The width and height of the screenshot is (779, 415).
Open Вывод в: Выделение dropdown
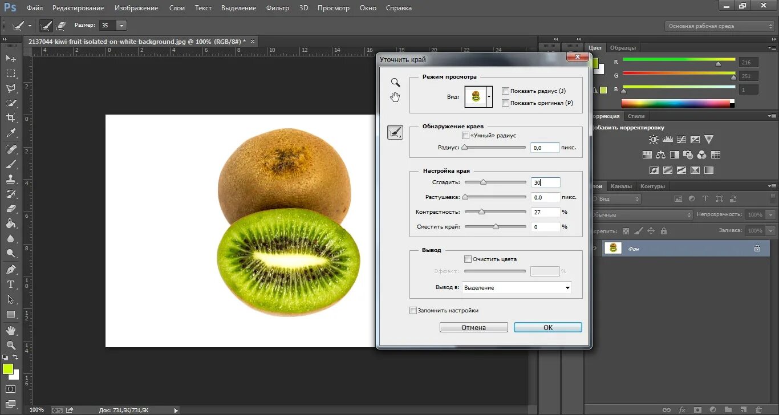point(517,288)
